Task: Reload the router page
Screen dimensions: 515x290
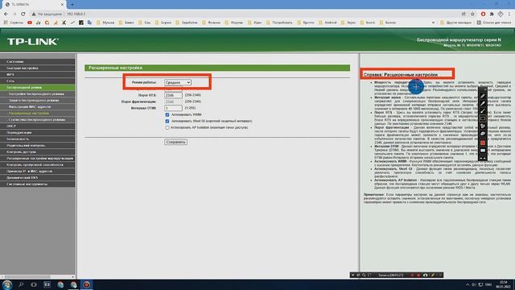Action: 23,14
